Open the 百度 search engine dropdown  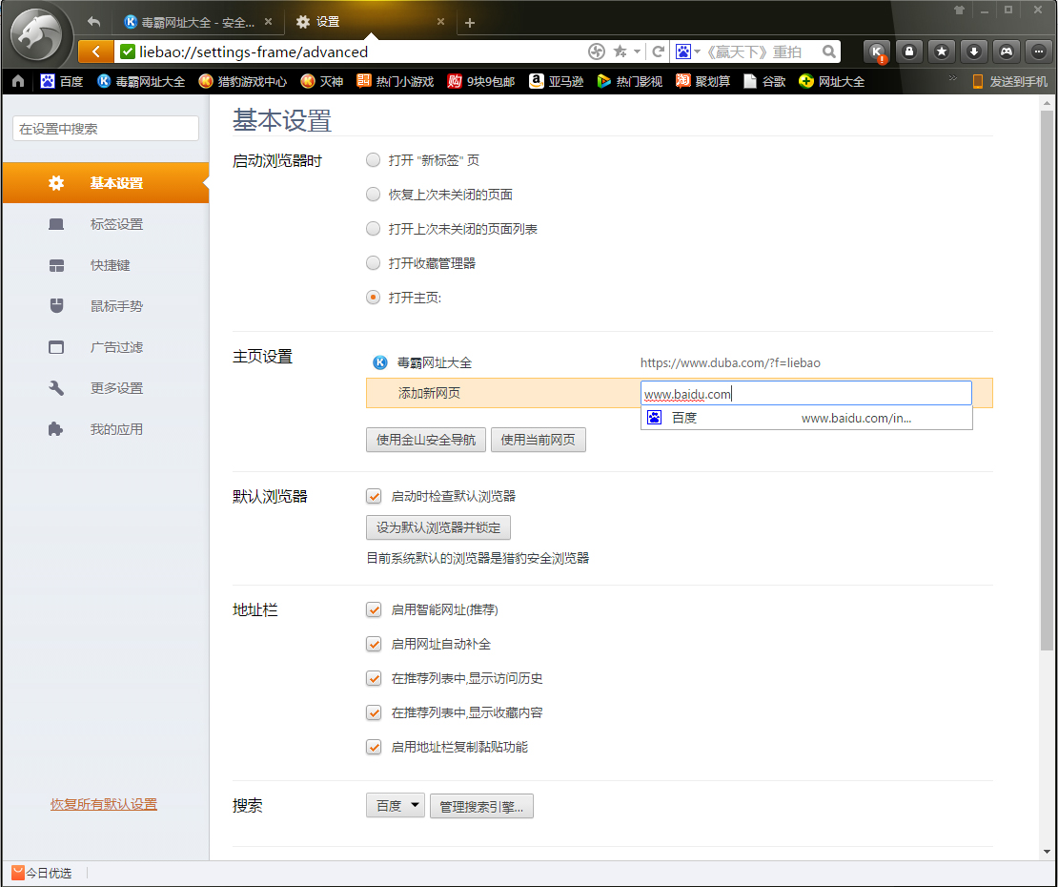pyautogui.click(x=395, y=805)
